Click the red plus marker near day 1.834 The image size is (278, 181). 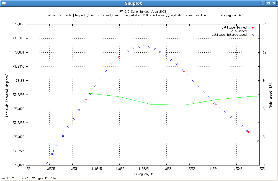[x=216, y=104]
